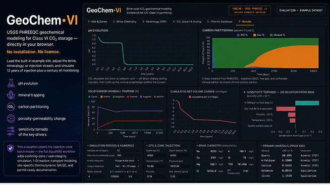Screen dimensions: 330x185
Task: Click the Injection period (years) field
Action: [128, 150]
